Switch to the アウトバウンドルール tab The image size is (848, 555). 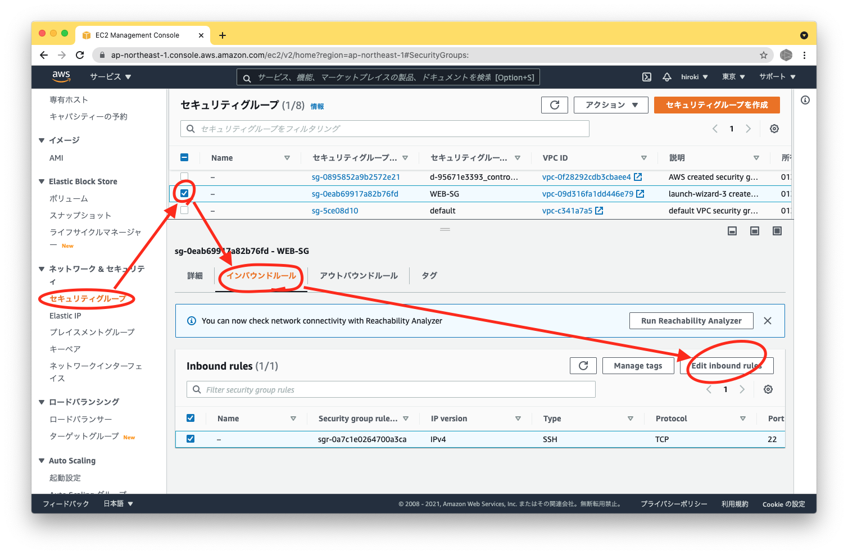359,276
